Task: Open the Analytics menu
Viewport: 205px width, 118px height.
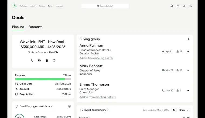Action: (59, 6)
